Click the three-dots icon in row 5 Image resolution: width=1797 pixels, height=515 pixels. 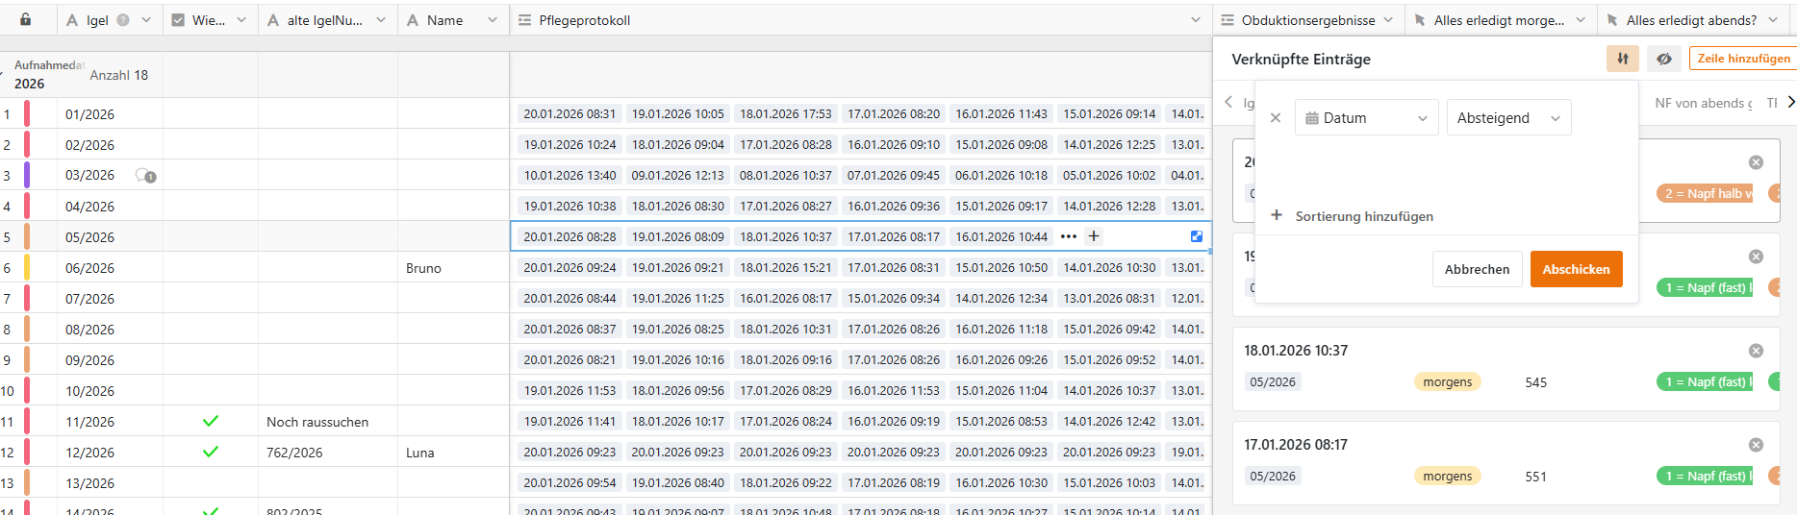(1068, 236)
